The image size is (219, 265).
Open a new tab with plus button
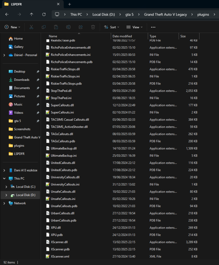tap(70, 4)
